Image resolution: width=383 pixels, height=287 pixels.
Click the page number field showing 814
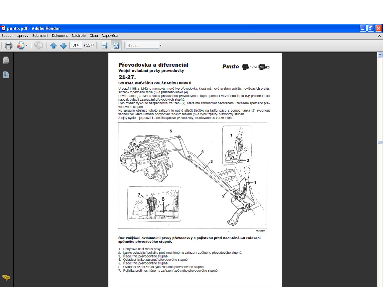[76, 46]
